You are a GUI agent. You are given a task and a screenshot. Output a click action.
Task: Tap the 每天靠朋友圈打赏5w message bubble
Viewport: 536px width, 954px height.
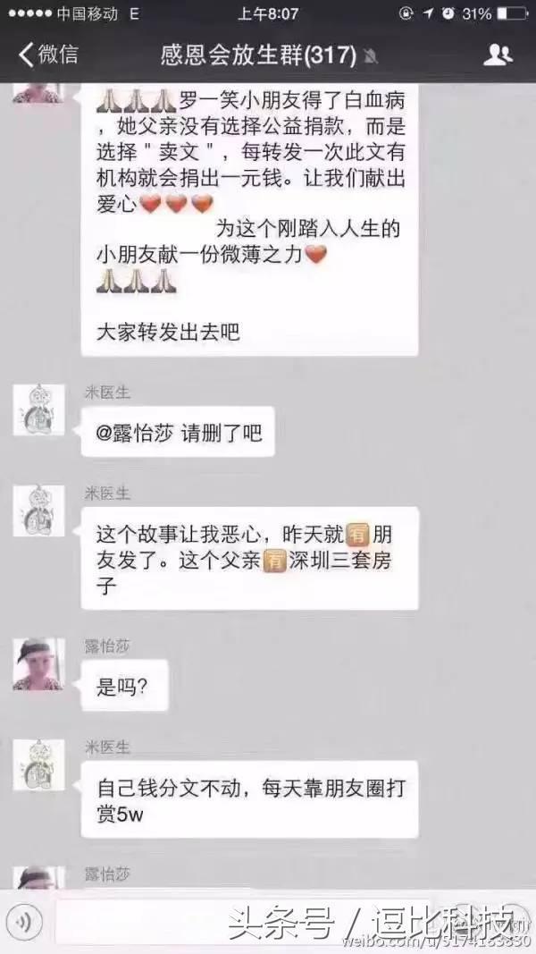250,799
